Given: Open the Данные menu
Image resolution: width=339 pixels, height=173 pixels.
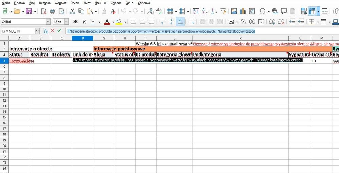Looking at the screenshot, I should click(x=100, y=3).
